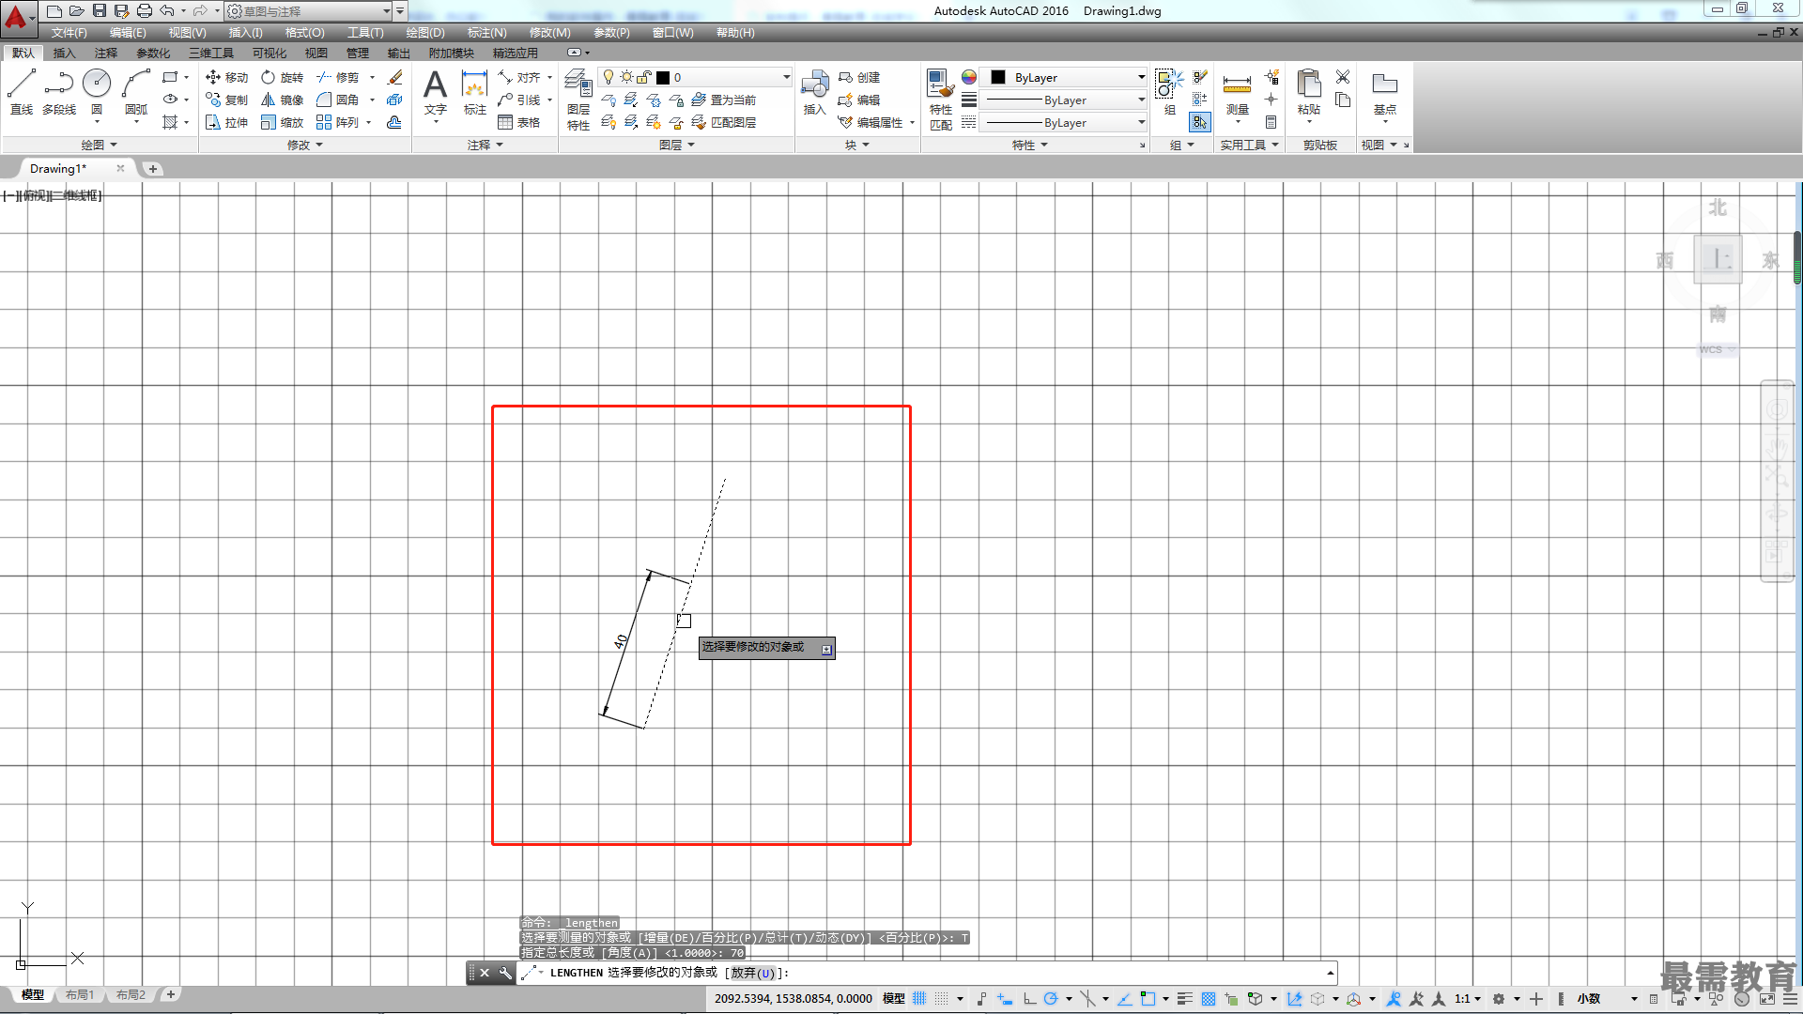
Task: Click Match Properties (特性匹配)
Action: click(940, 100)
